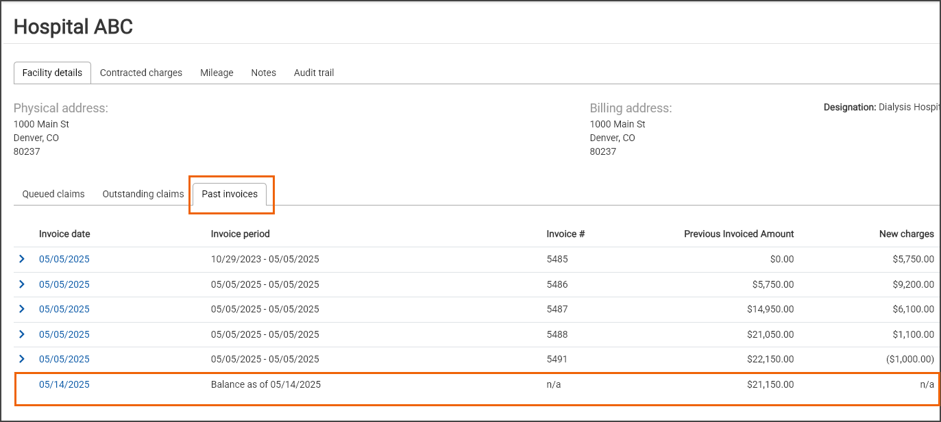Expand the row for invoice 5486
The width and height of the screenshot is (941, 422).
(x=22, y=284)
